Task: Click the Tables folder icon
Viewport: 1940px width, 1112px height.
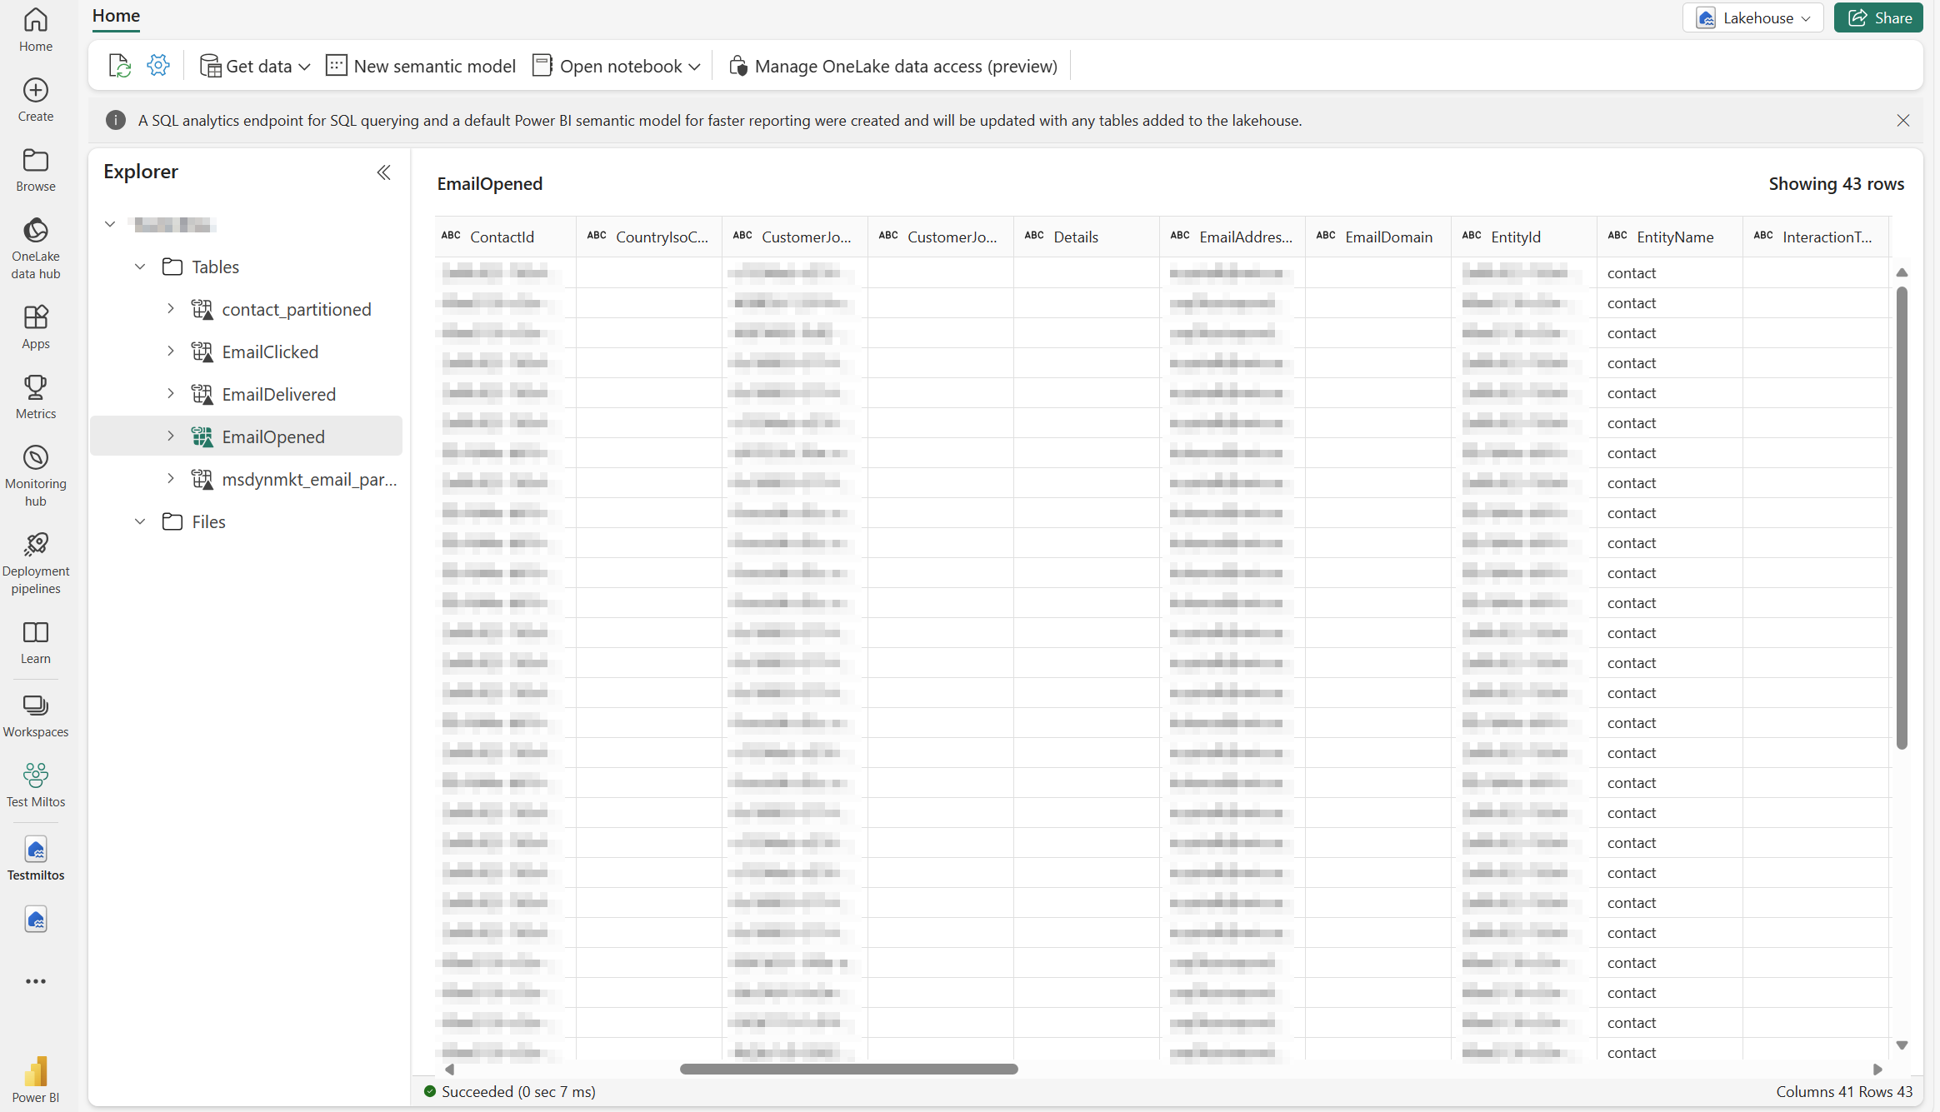Action: click(x=172, y=267)
